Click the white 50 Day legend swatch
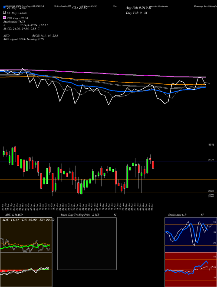The image size is (217, 287). pos(5,12)
